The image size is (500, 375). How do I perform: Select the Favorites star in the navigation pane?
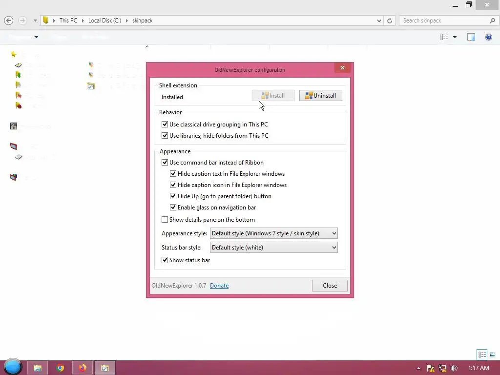(13, 54)
